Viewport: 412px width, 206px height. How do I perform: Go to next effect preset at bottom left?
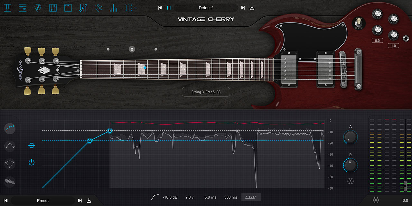pos(80,201)
